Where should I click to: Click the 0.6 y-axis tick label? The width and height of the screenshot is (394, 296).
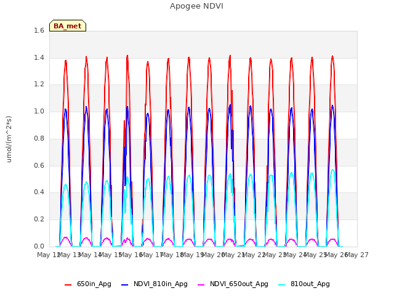click(x=39, y=165)
